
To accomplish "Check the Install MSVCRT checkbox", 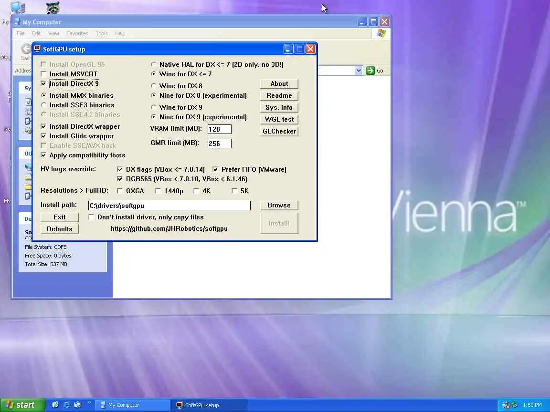I will click(43, 74).
